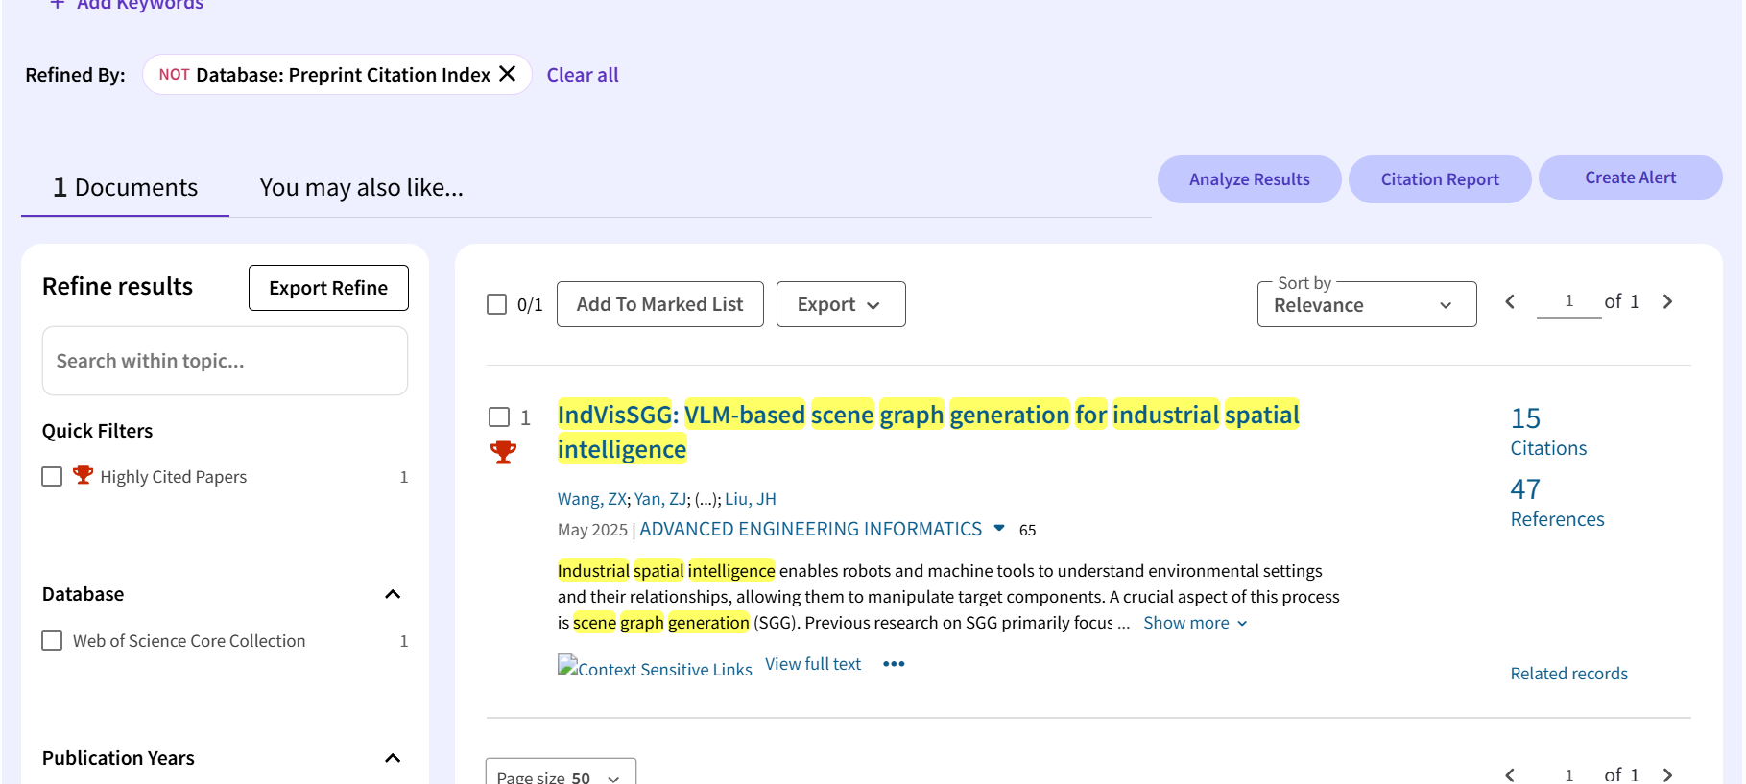The width and height of the screenshot is (1746, 784).
Task: Click the Citation Report button
Action: click(x=1439, y=179)
